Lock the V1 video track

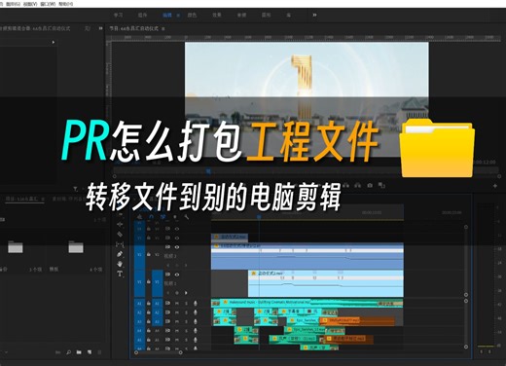click(x=149, y=282)
